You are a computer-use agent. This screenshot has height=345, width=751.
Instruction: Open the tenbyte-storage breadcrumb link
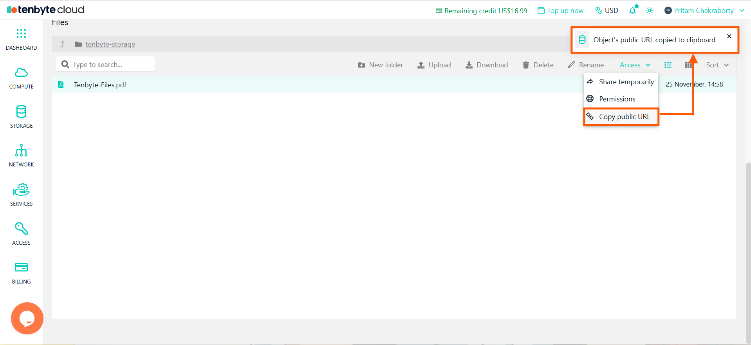point(110,44)
